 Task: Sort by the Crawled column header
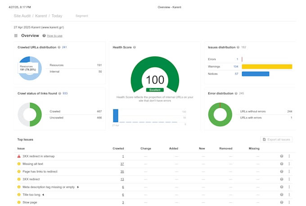(118, 149)
